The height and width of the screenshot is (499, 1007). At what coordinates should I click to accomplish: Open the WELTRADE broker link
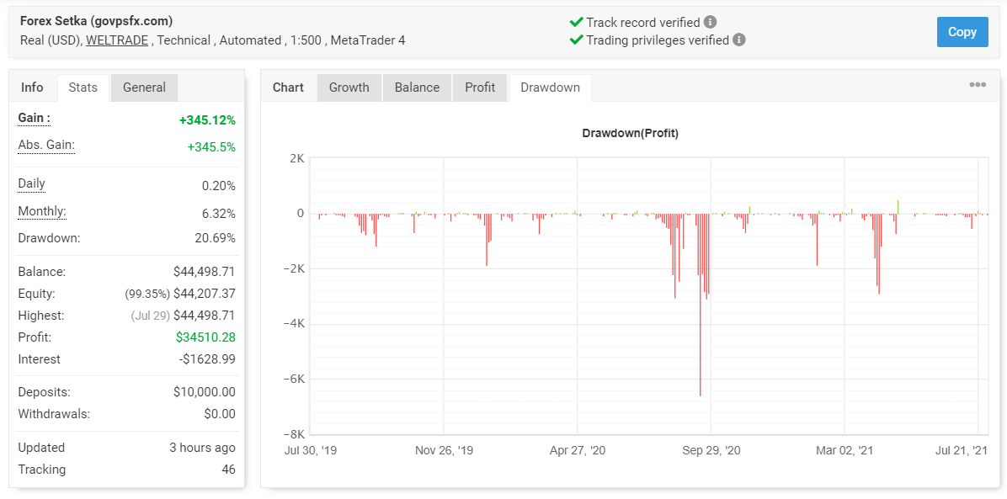point(118,40)
